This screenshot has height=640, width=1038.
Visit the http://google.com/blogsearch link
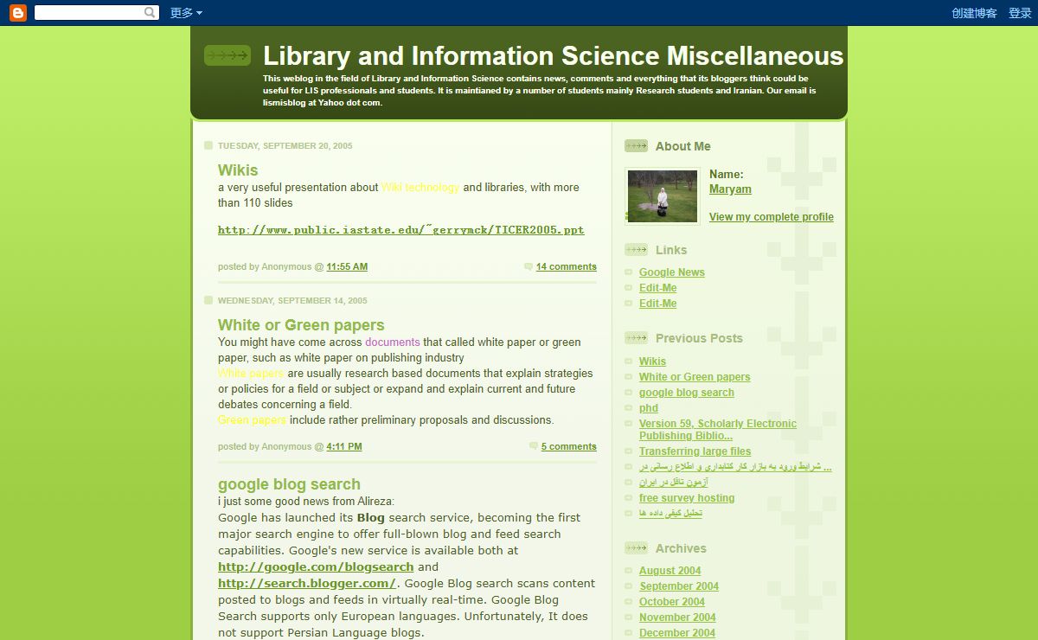[316, 567]
